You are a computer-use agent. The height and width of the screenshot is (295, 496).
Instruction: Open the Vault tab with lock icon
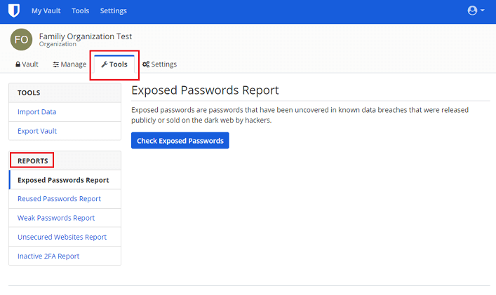(x=27, y=64)
